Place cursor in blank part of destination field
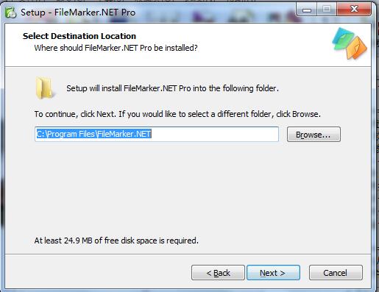The image size is (379, 292). click(x=215, y=134)
